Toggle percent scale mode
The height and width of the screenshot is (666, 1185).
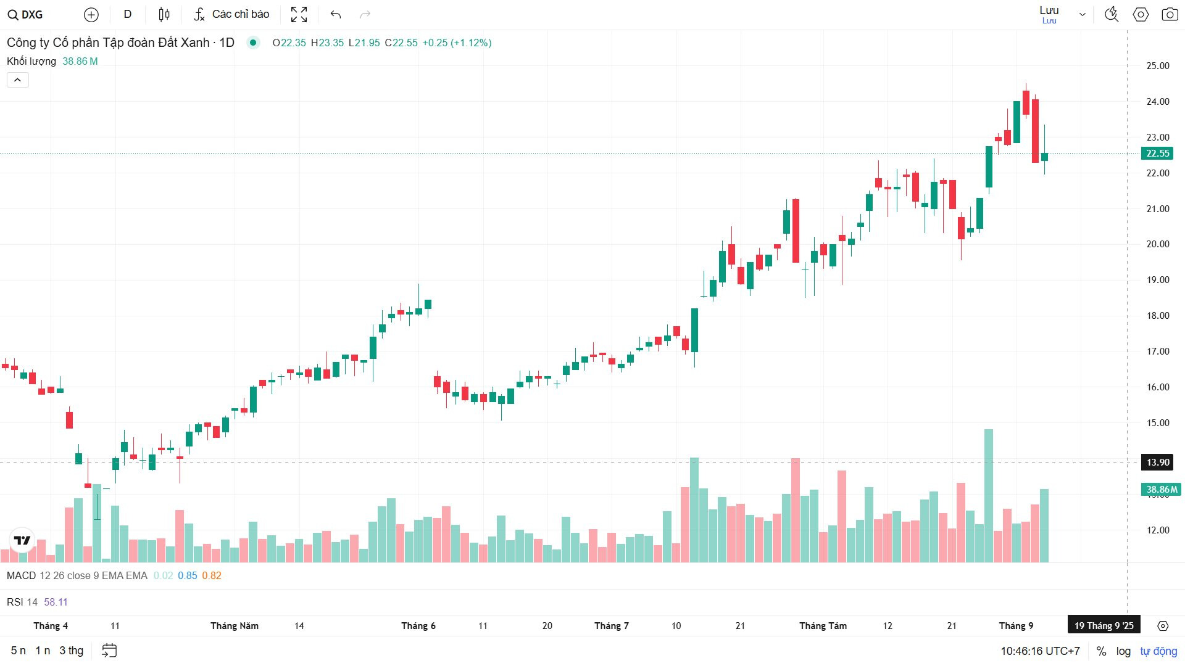click(1101, 651)
